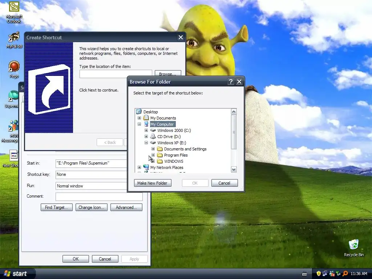The height and width of the screenshot is (279, 372).
Task: Select the MyPal 68 desktop shortcut
Action: tap(14, 40)
